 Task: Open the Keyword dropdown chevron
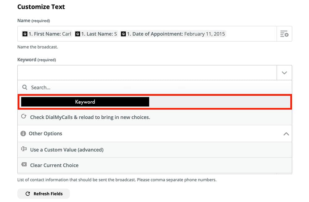284,73
